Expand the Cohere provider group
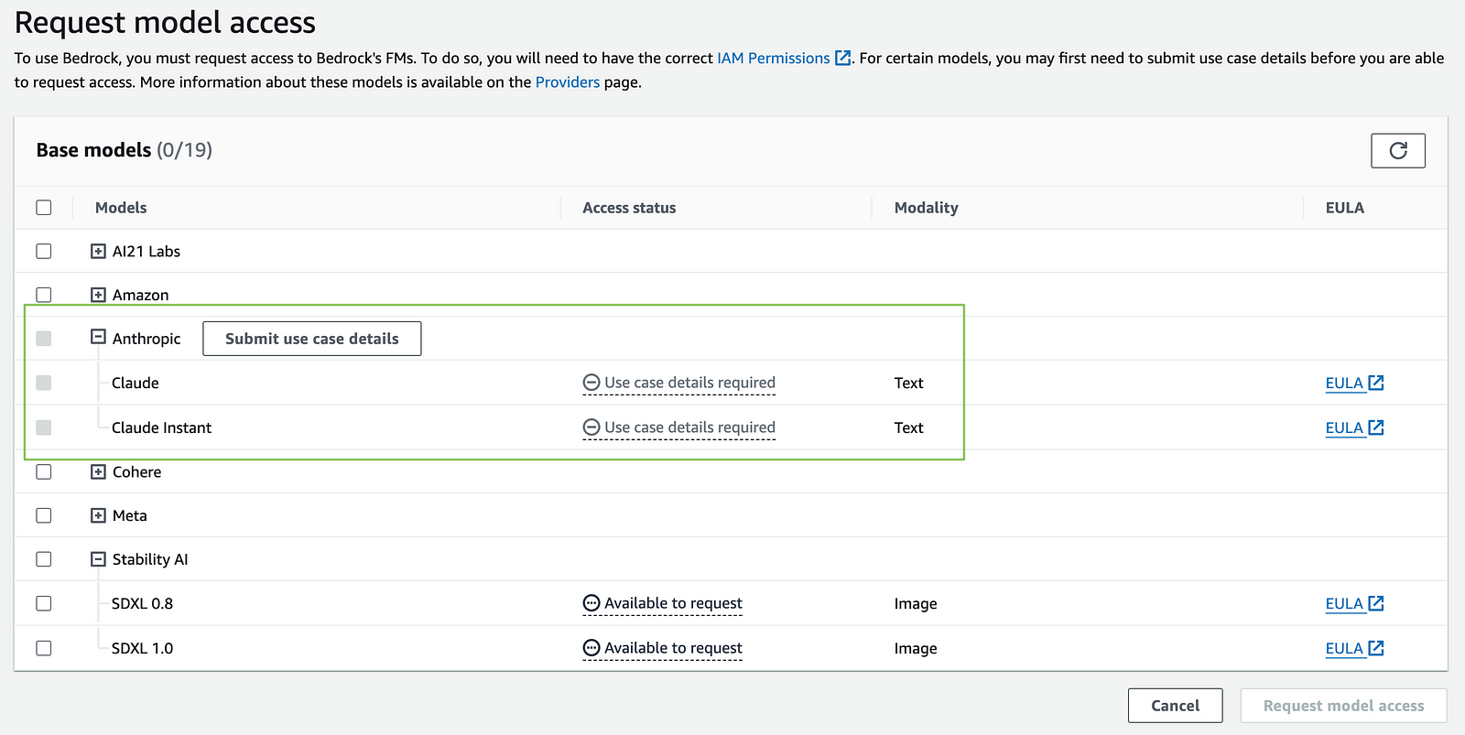The width and height of the screenshot is (1465, 735). [98, 471]
